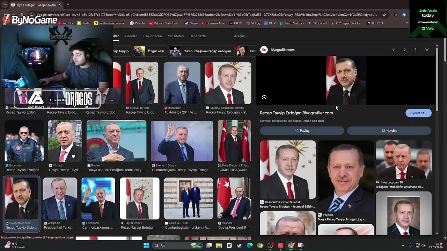Open CS2 Inspect tool bookmark
The width and height of the screenshot is (447, 251).
click(x=346, y=23)
